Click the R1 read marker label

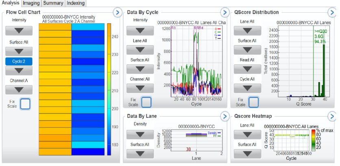pos(174,28)
